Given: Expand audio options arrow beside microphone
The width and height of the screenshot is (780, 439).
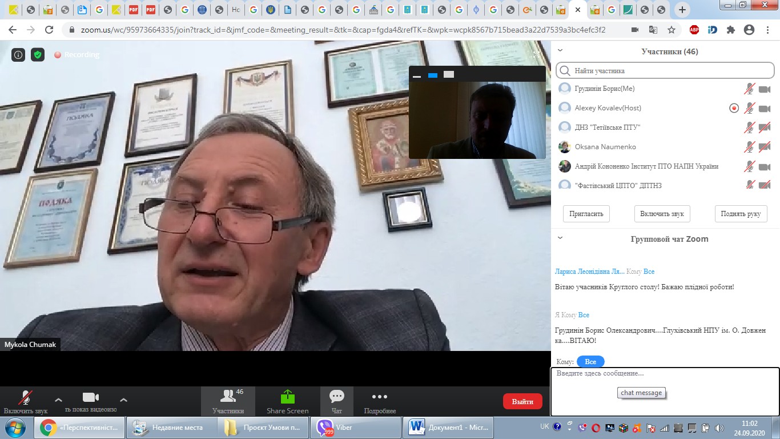Looking at the screenshot, I should [x=58, y=400].
